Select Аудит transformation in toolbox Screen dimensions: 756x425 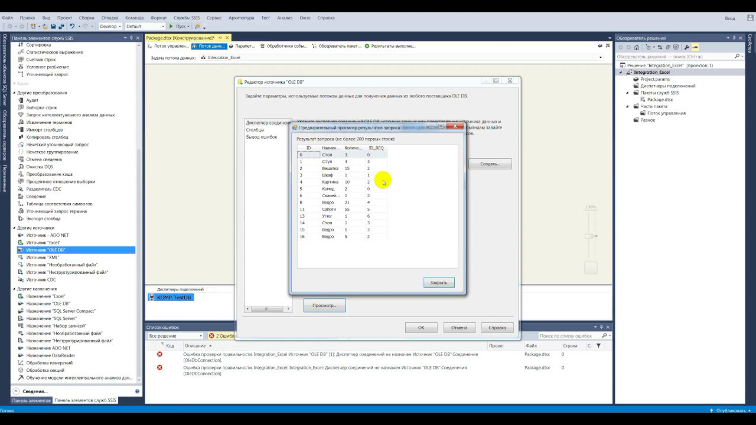coord(32,100)
